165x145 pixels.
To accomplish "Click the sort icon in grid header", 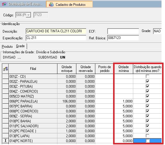I will coord(6,69).
